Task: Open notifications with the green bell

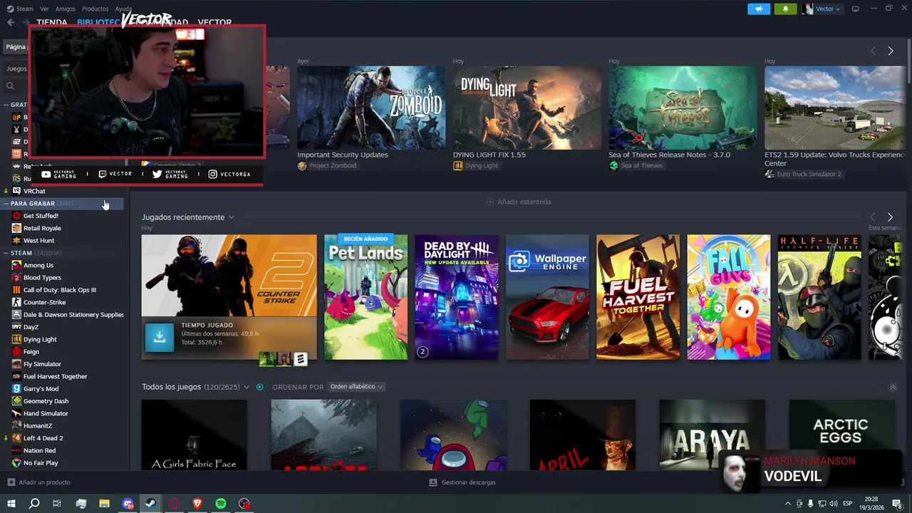Action: click(785, 9)
